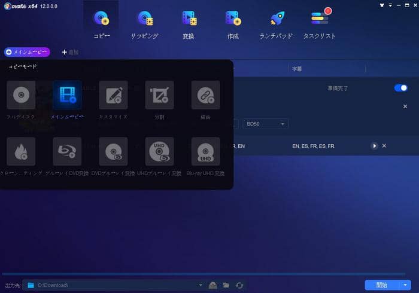419x293 pixels.
Task: Open the skin/theme icon in title bar
Action: point(382,5)
